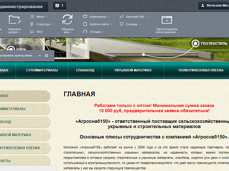Expand the Структура dropdown arrow
This screenshot has width=229, height=171.
pyautogui.click(x=53, y=24)
